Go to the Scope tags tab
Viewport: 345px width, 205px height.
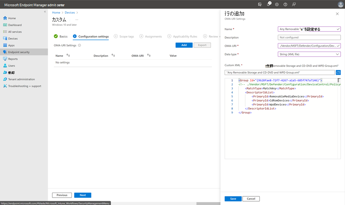(x=124, y=36)
